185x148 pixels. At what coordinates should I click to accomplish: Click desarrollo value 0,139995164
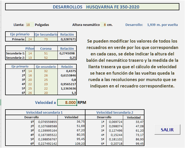pyautogui.click(x=47, y=131)
